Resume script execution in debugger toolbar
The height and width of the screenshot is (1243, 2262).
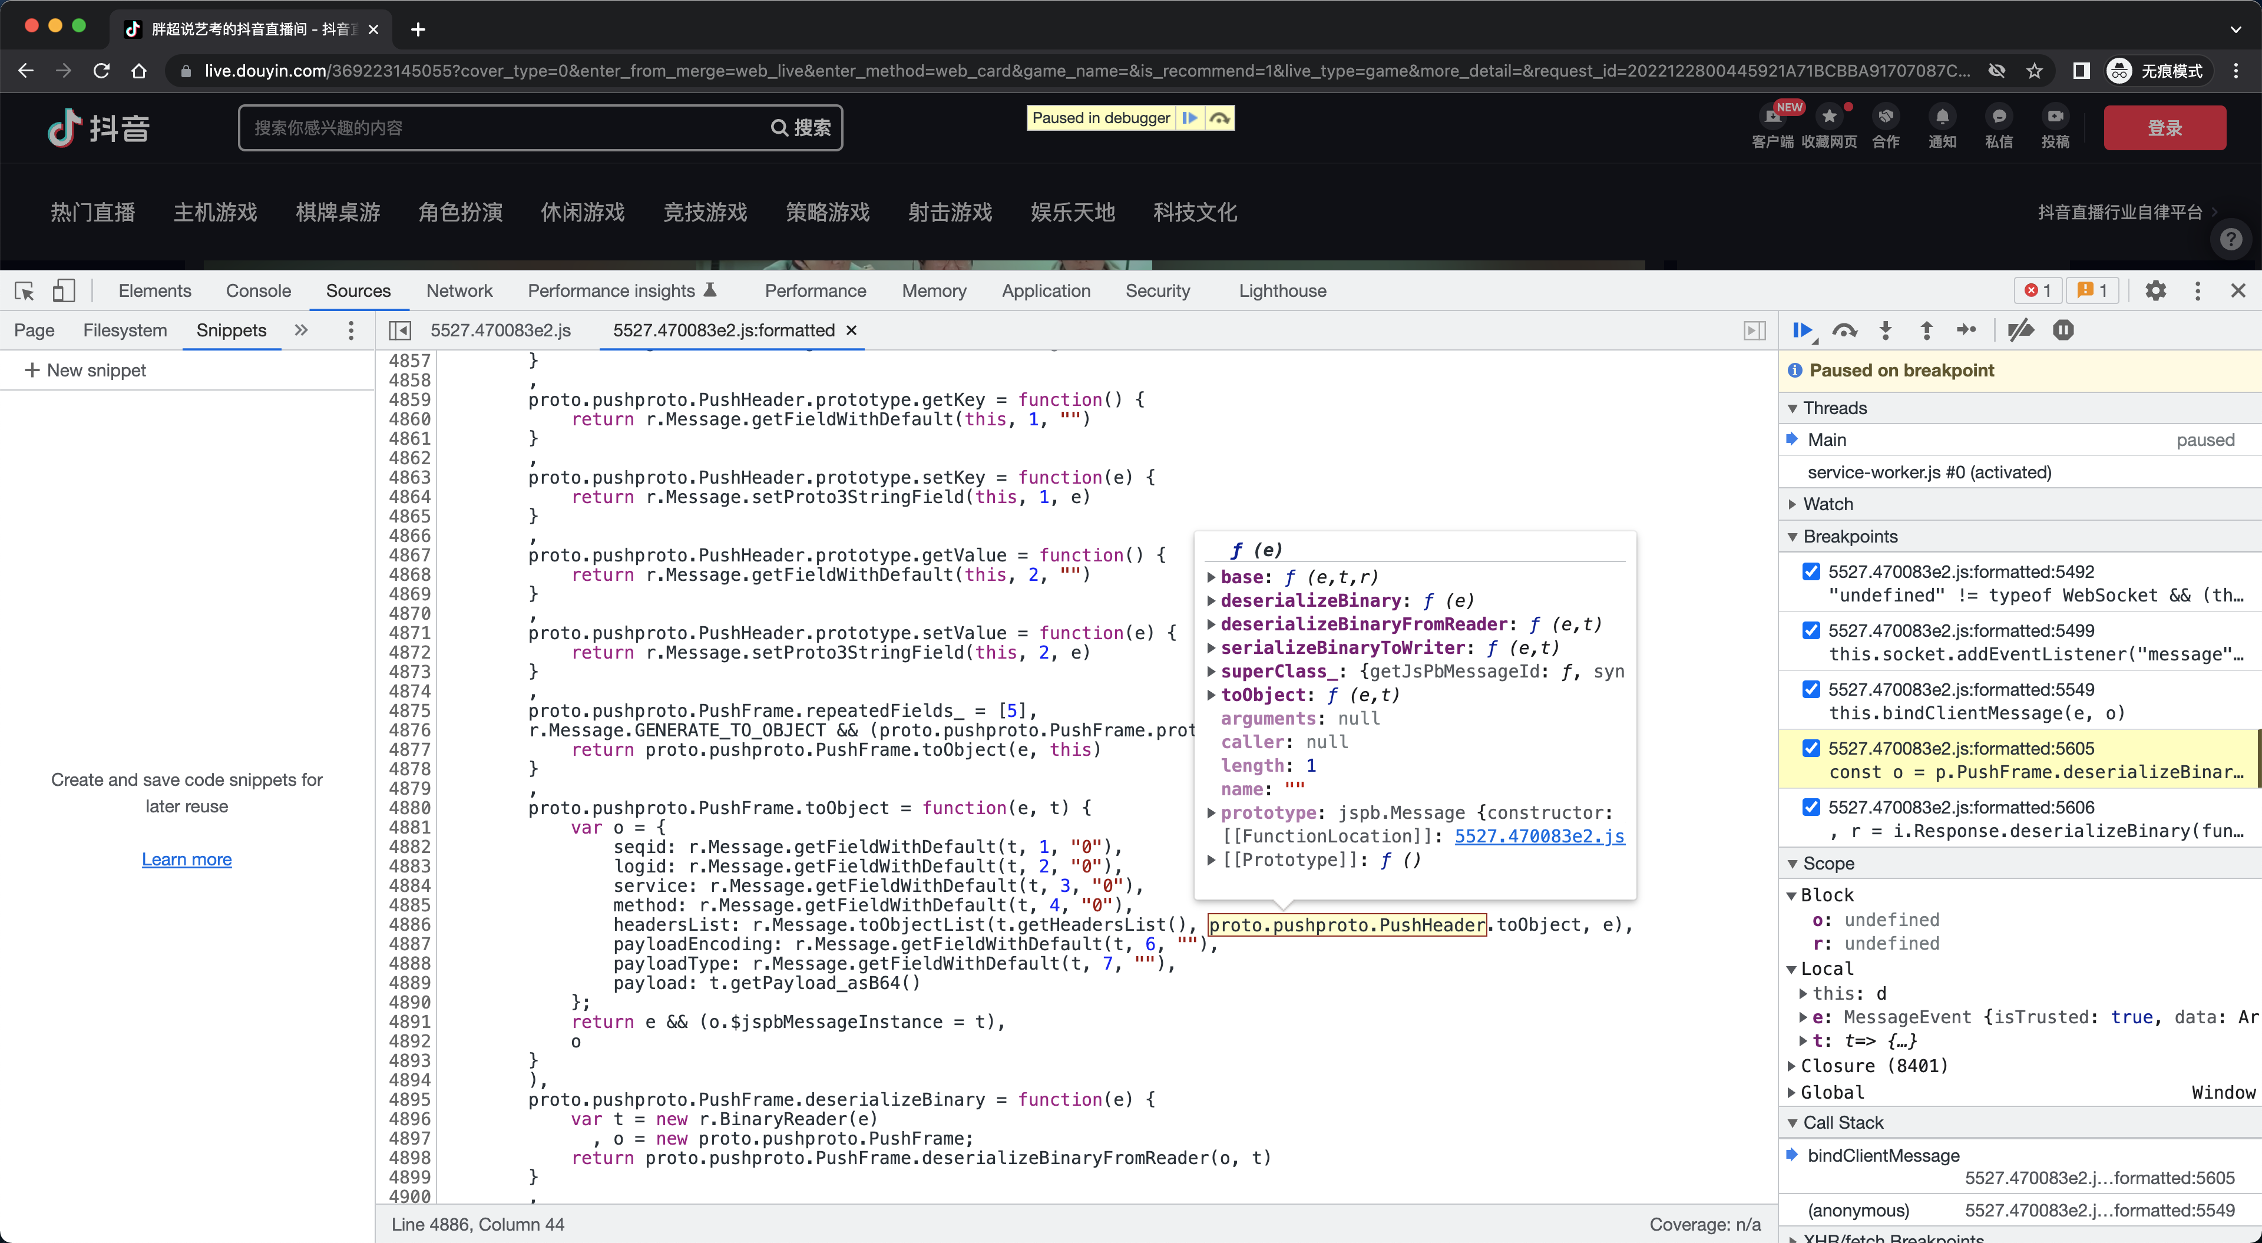coord(1803,330)
